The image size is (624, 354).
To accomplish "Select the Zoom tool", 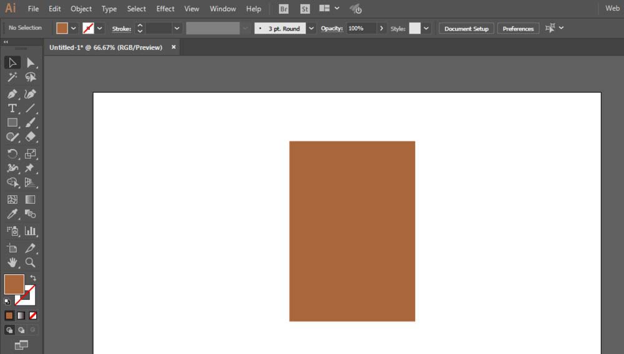I will pos(30,262).
